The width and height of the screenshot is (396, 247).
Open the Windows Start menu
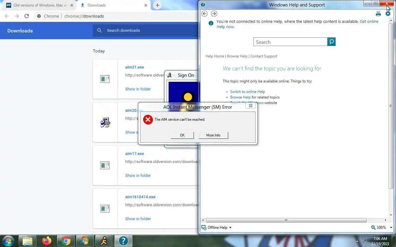8,241
